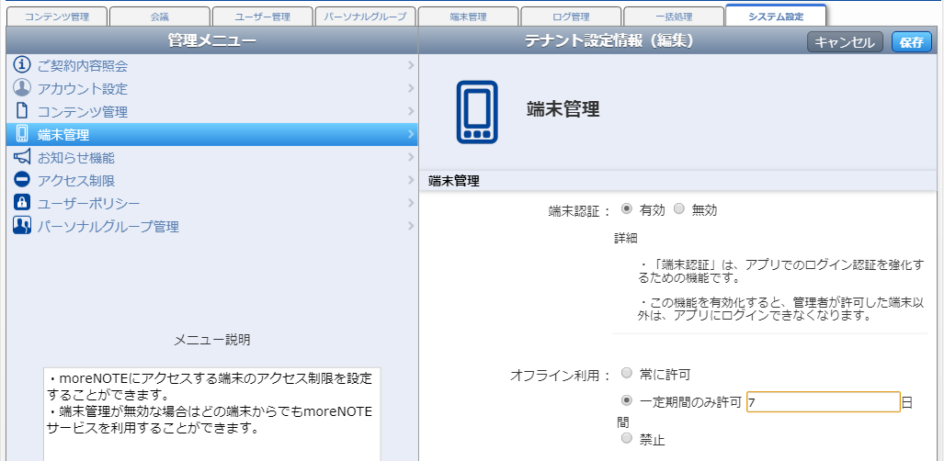Screen dimensions: 944x461
Task: Open アクセス制限 menu item
Action: coord(212,180)
